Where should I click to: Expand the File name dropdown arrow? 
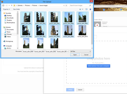pyautogui.click(x=68, y=51)
